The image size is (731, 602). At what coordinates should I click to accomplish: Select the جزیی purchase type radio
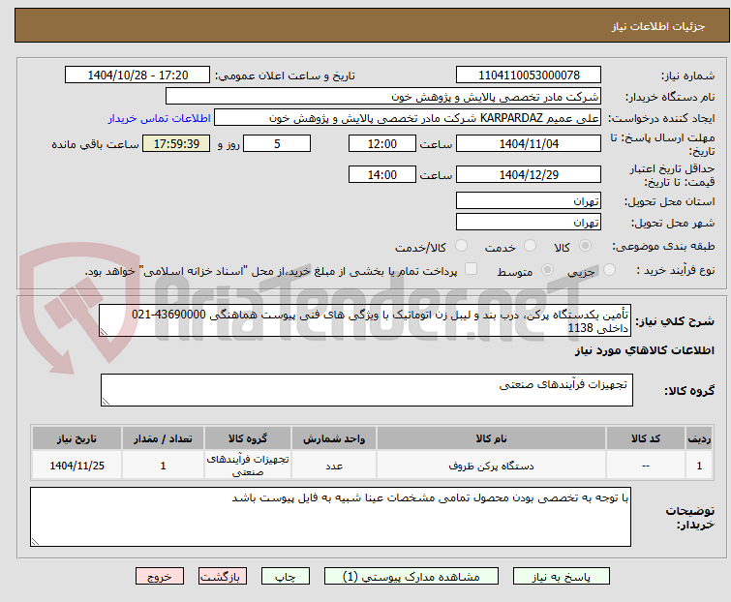tap(609, 270)
